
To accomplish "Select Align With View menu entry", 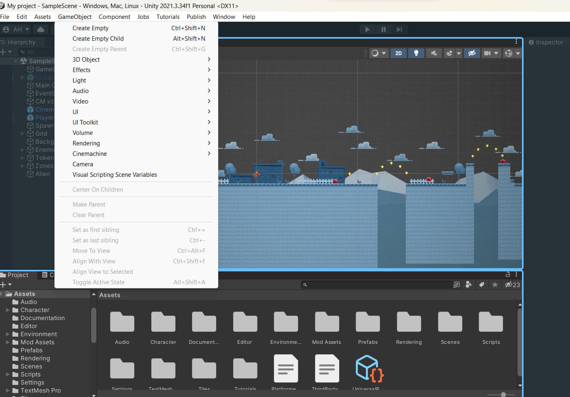I will pos(94,261).
